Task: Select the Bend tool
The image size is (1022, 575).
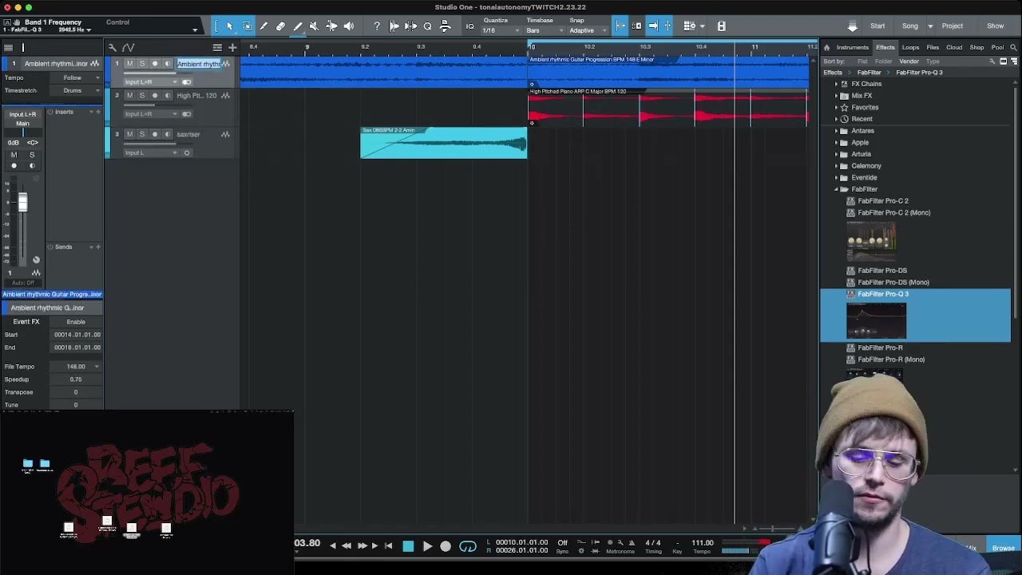Action: pyautogui.click(x=331, y=26)
